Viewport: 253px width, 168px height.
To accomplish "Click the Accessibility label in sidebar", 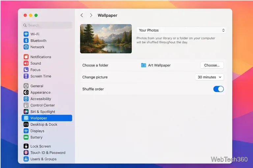I will tap(41, 99).
